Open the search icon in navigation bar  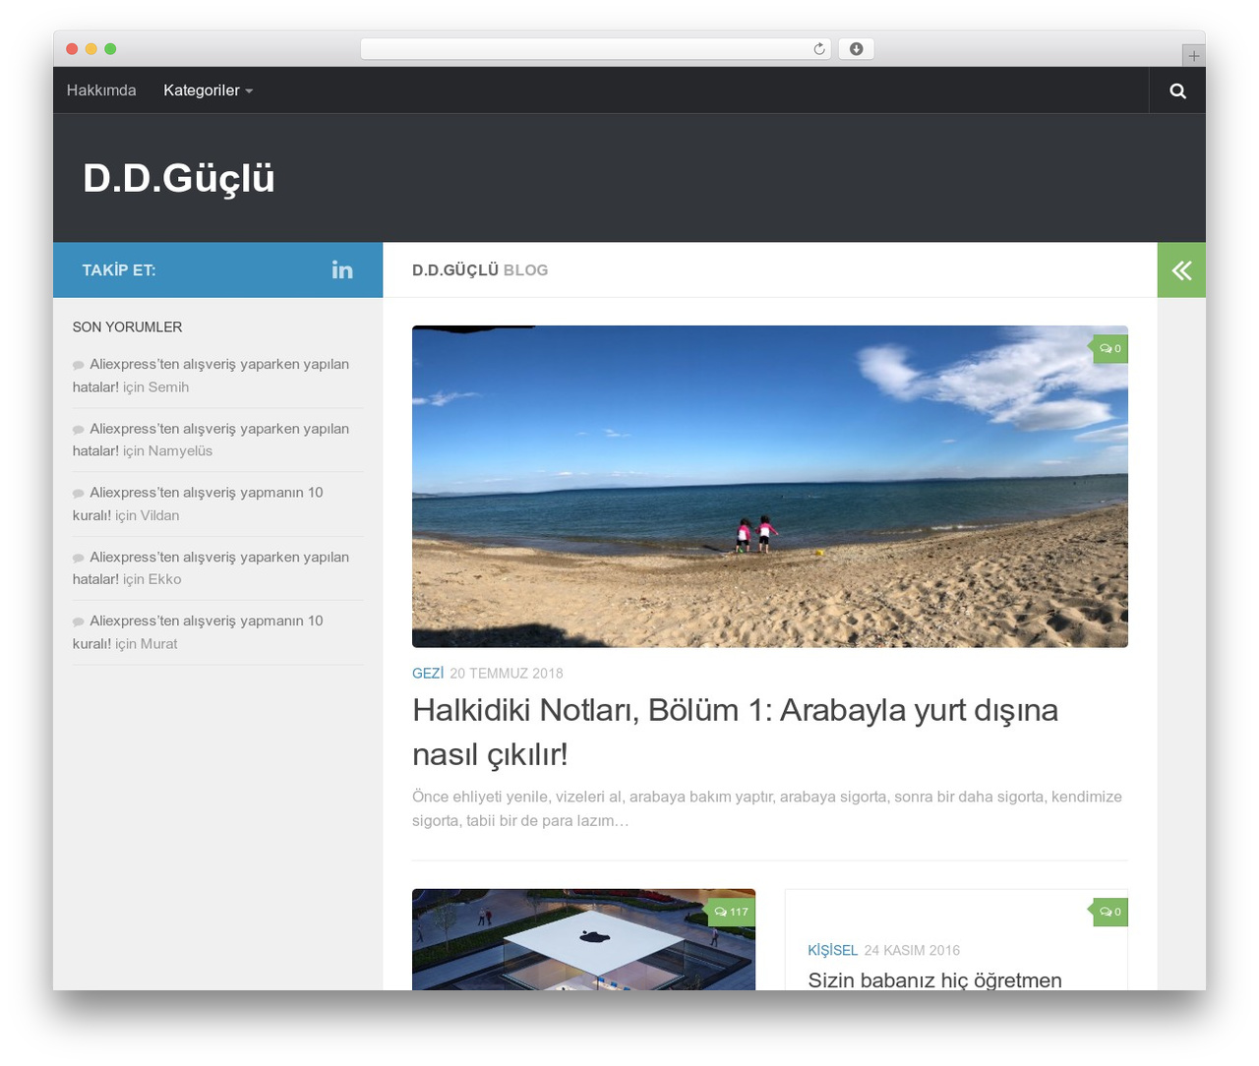point(1177,90)
